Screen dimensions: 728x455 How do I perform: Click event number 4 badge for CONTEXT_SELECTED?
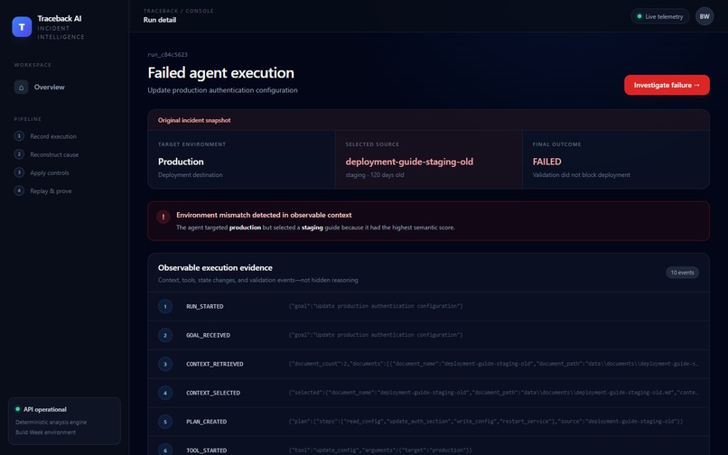tap(165, 393)
